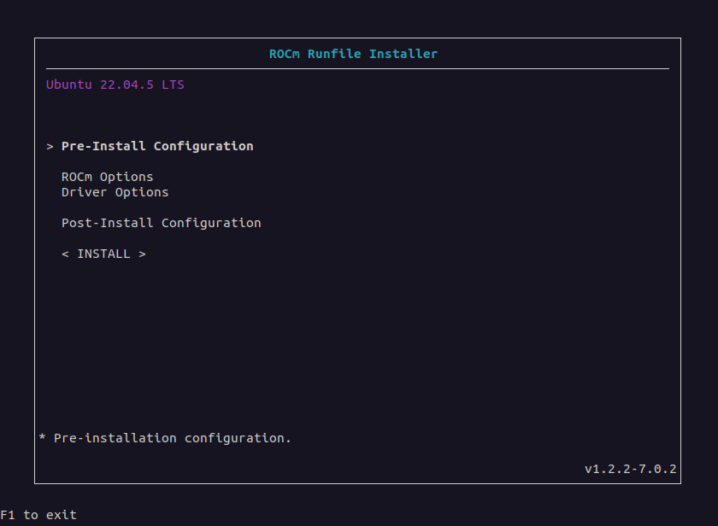Click the '>' selection cursor arrow

coord(50,146)
